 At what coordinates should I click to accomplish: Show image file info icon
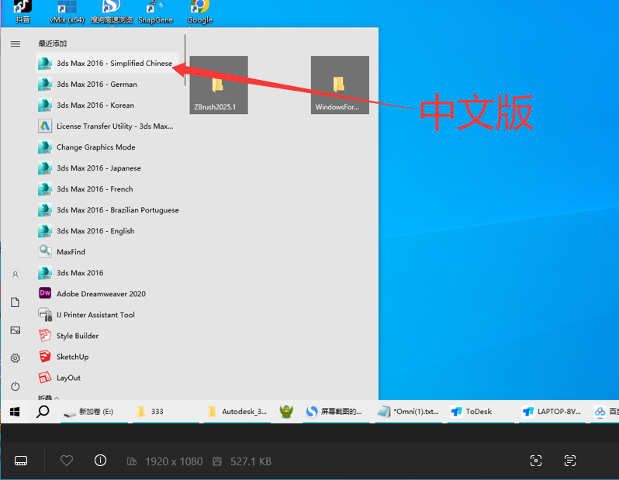click(100, 461)
